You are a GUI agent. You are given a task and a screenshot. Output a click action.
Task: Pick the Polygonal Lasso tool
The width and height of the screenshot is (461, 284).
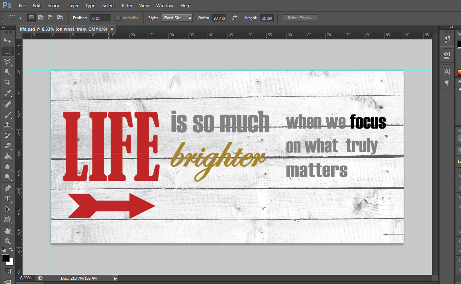[x=8, y=62]
